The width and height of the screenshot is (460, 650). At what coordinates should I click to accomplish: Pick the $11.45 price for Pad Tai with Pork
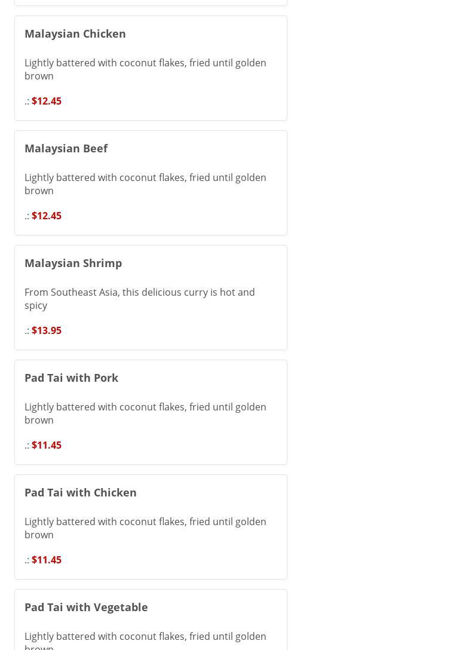tap(47, 445)
